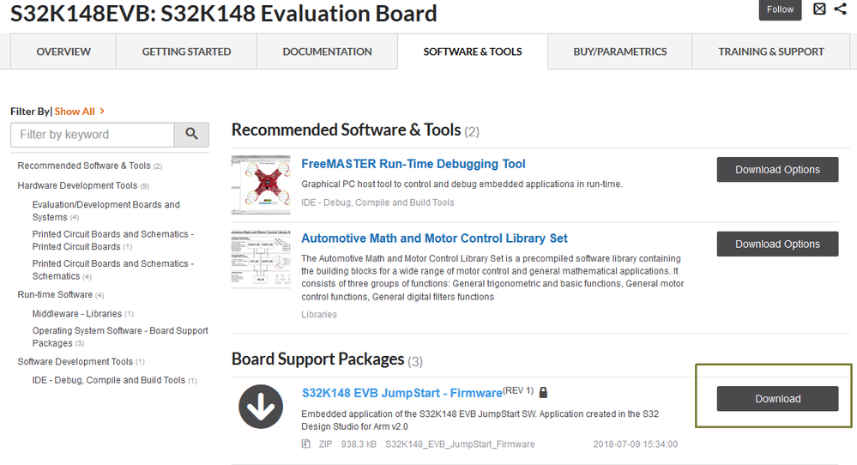Select Middleware - Libraries filter
Image resolution: width=857 pixels, height=465 pixels.
(x=77, y=313)
